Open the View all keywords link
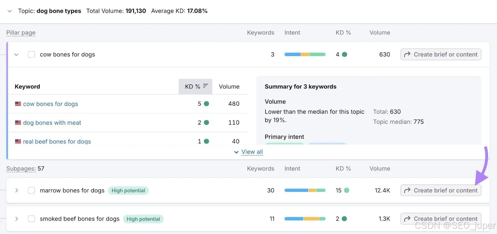Screen dimensions: 497x234 coord(252,152)
